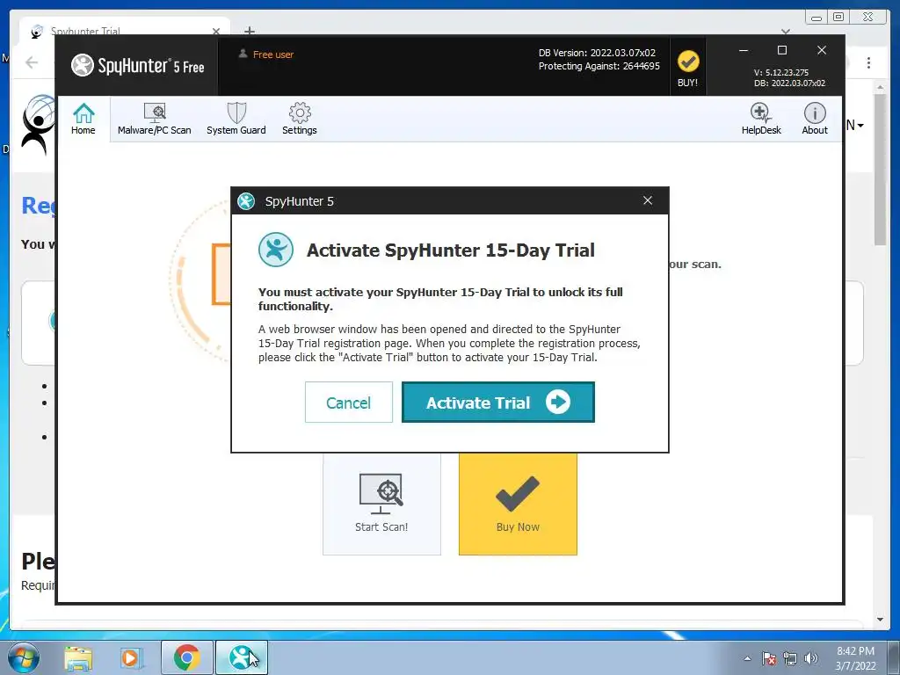Click the Start Scan! tile
Viewport: 900px width, 675px height.
pyautogui.click(x=381, y=504)
